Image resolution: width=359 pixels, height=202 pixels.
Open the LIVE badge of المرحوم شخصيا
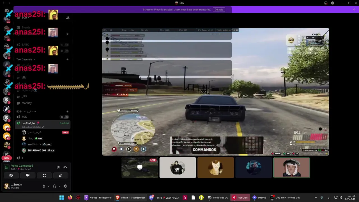tap(65, 132)
